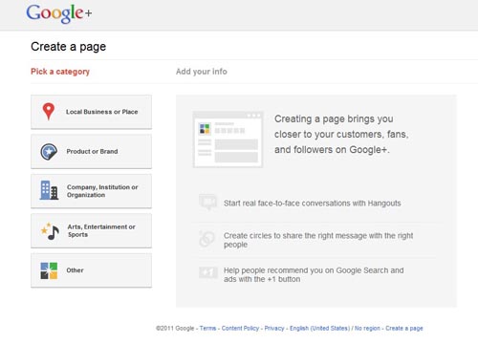This screenshot has height=344, width=478.
Task: Go to the Add your info step
Action: [202, 72]
